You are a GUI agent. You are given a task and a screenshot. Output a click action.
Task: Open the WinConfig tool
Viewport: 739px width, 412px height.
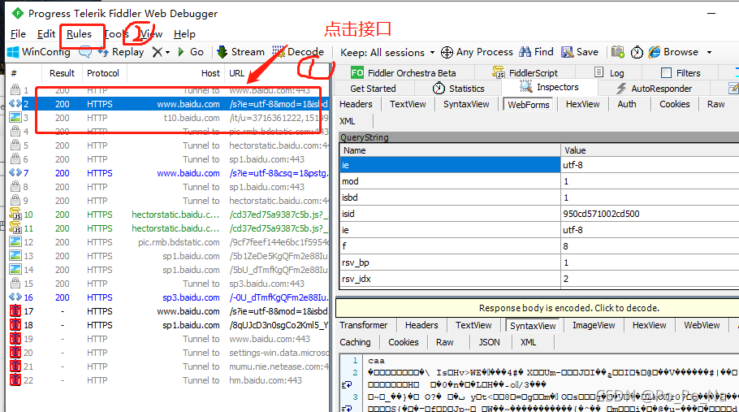tap(39, 52)
